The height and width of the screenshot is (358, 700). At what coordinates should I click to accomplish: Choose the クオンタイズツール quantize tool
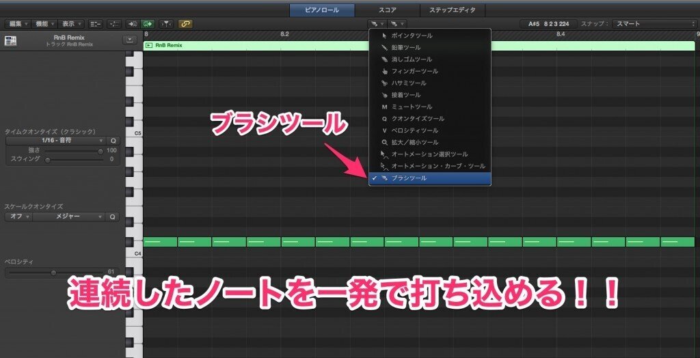click(430, 119)
